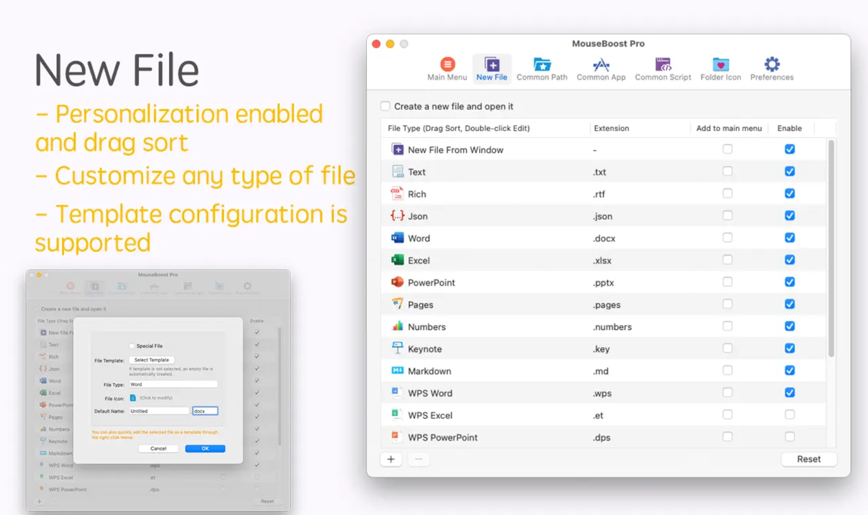Select the .rtf extension cell
868x515 pixels.
(x=599, y=194)
